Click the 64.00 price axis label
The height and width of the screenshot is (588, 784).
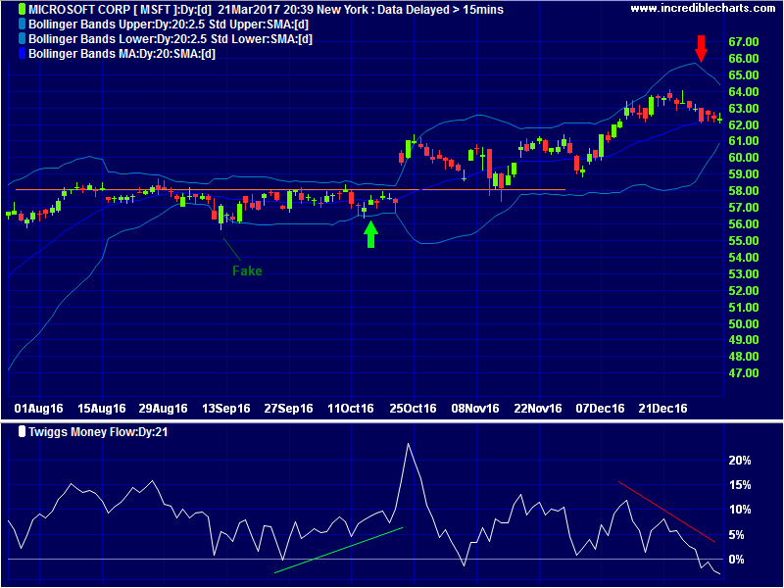(x=744, y=92)
